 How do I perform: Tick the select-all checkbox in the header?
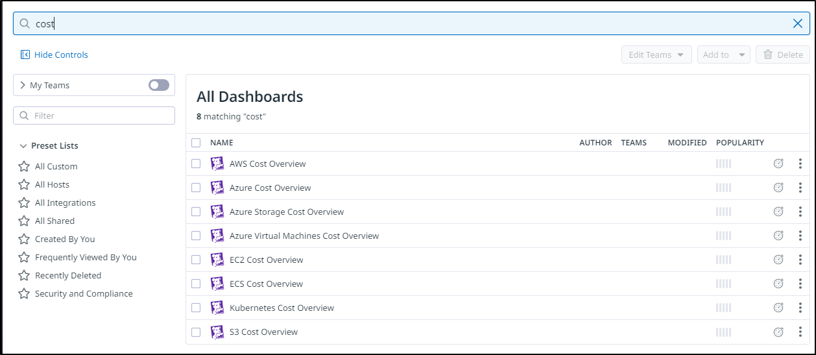(x=196, y=143)
